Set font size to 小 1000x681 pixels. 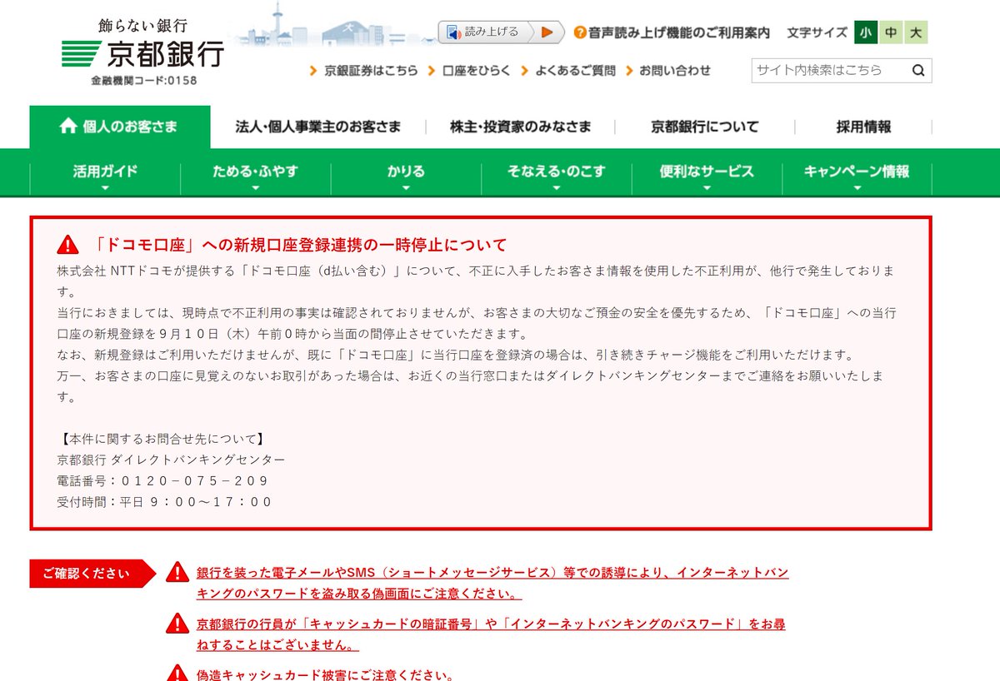point(866,32)
